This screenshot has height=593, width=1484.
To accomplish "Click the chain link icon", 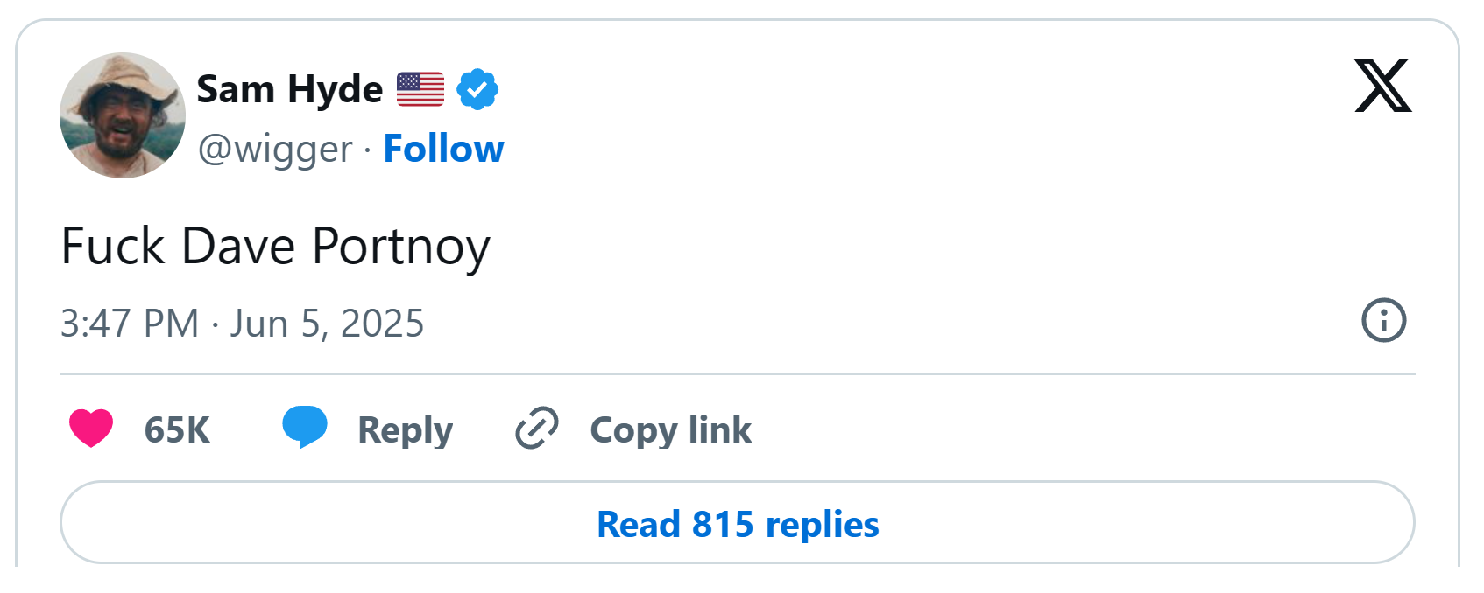I will [536, 428].
